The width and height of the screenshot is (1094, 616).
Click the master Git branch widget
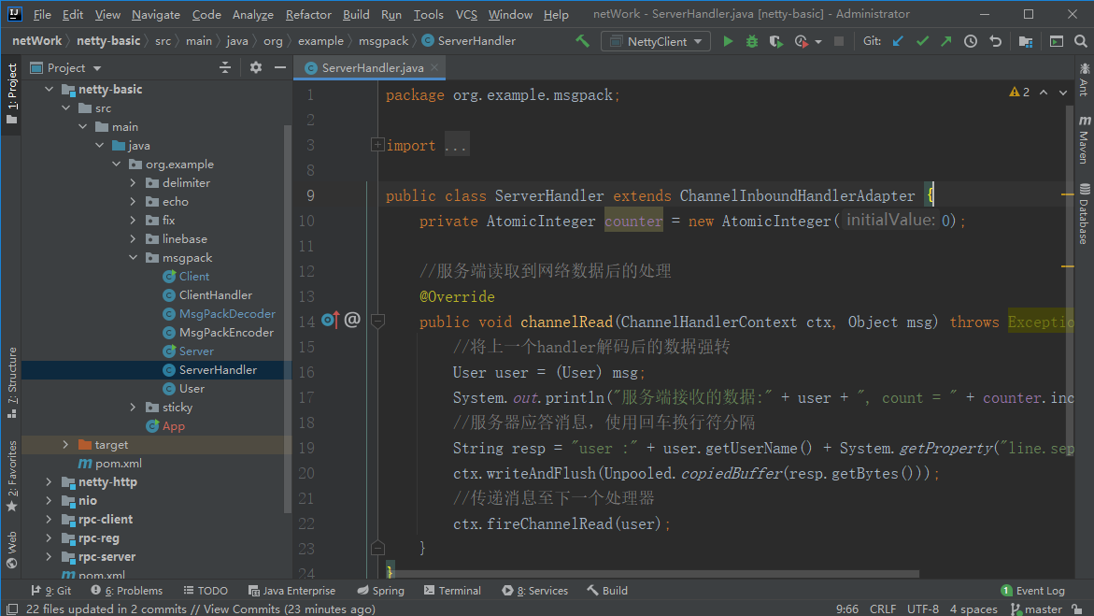1037,609
